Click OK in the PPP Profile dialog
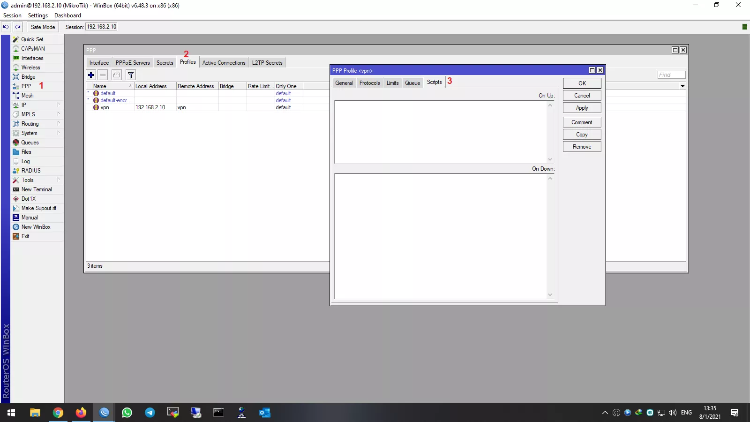750x422 pixels. coord(582,83)
